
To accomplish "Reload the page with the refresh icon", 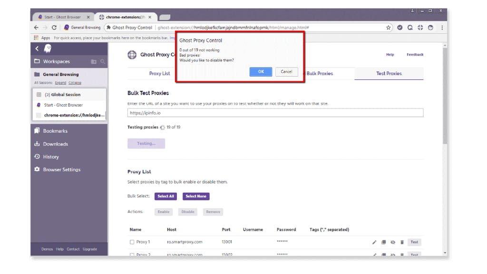I will tap(54, 28).
